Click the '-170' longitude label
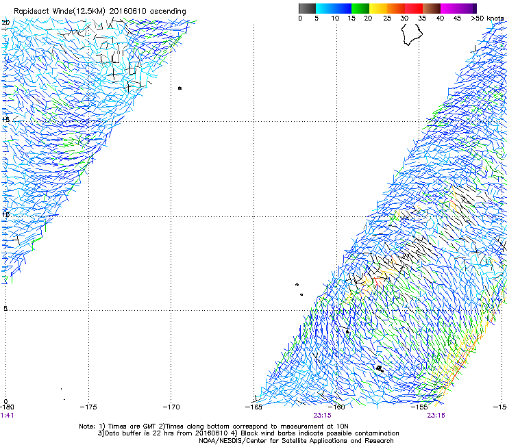 point(171,407)
